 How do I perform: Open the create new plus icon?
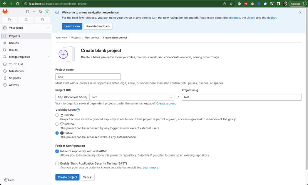pyautogui.click(x=34, y=12)
